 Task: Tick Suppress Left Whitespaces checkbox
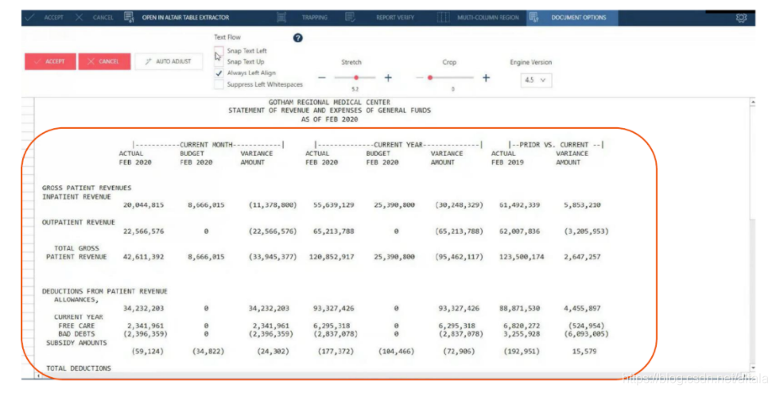coord(219,84)
